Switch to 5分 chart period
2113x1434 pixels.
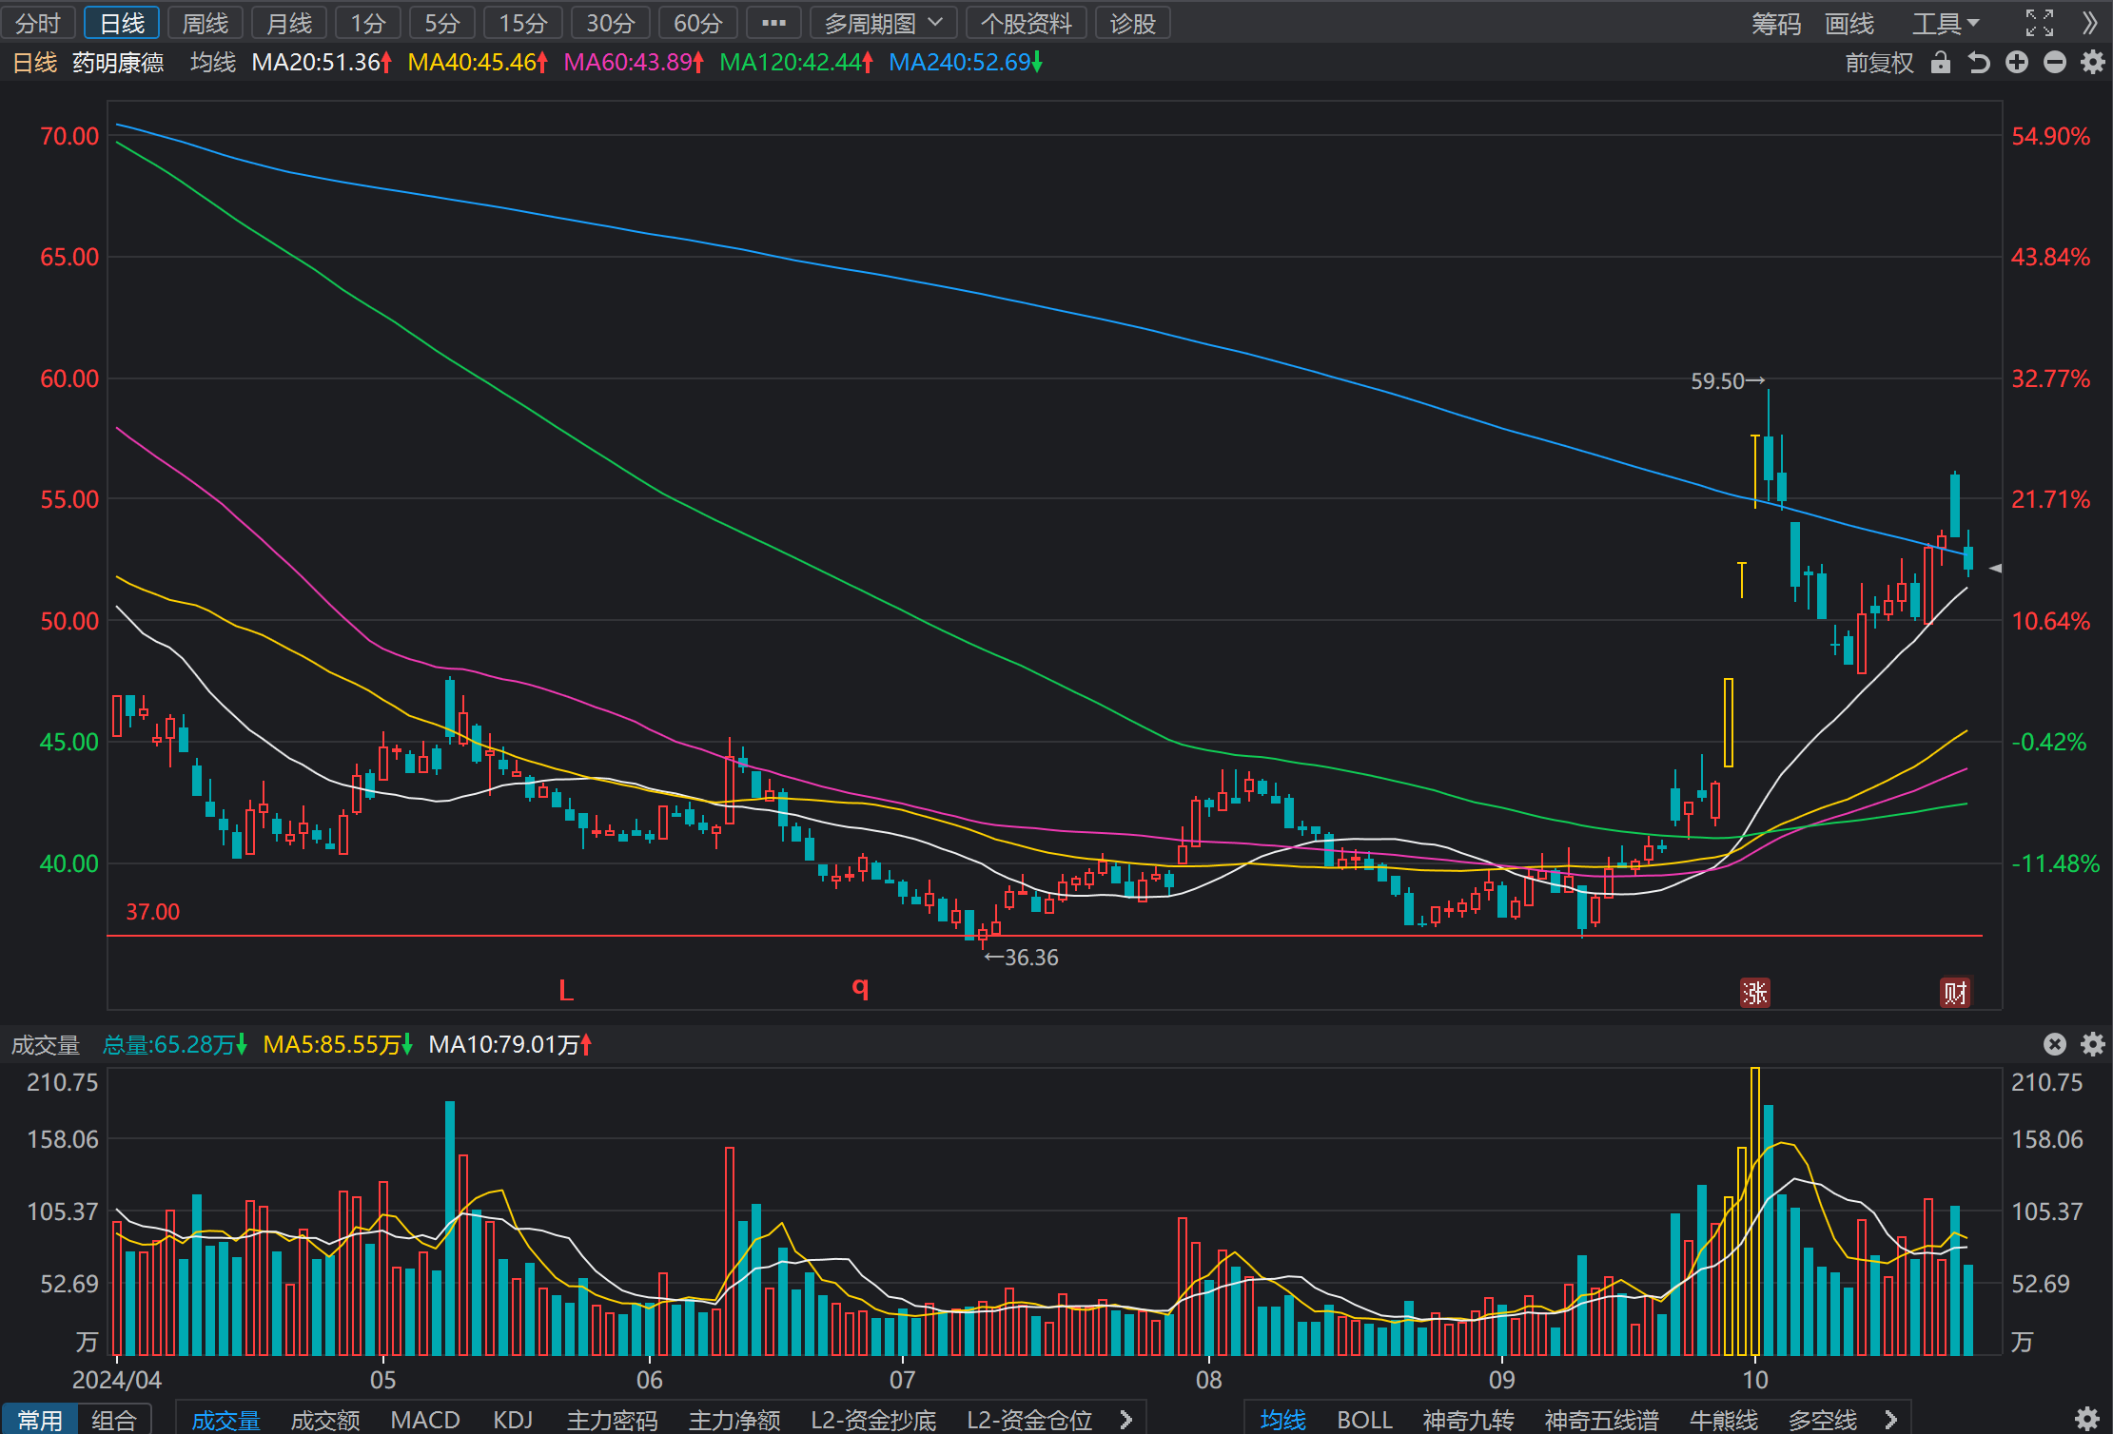click(442, 23)
